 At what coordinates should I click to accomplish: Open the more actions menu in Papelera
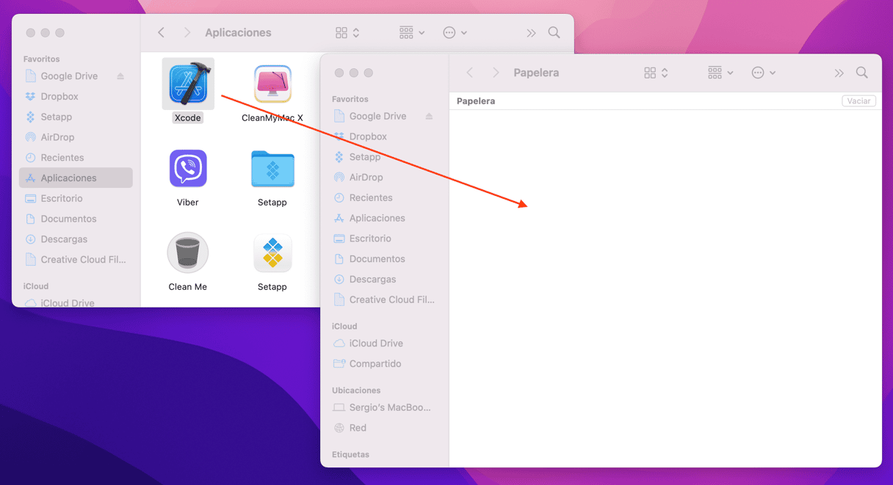pos(763,73)
